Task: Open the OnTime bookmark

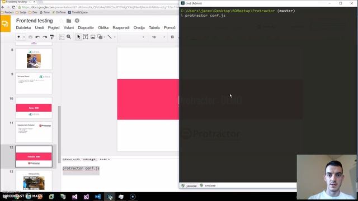Action: [x=59, y=12]
